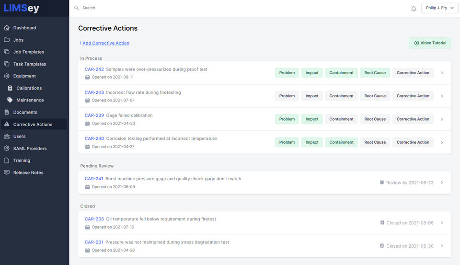Click the Equipment gear icon in sidebar
Image resolution: width=460 pixels, height=265 pixels.
7,76
